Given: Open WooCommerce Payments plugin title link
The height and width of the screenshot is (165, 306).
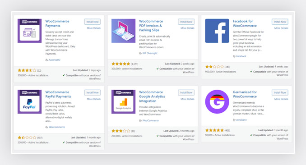Looking at the screenshot, I should (57, 23).
